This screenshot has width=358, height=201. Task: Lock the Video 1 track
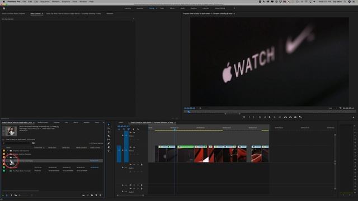(123, 150)
